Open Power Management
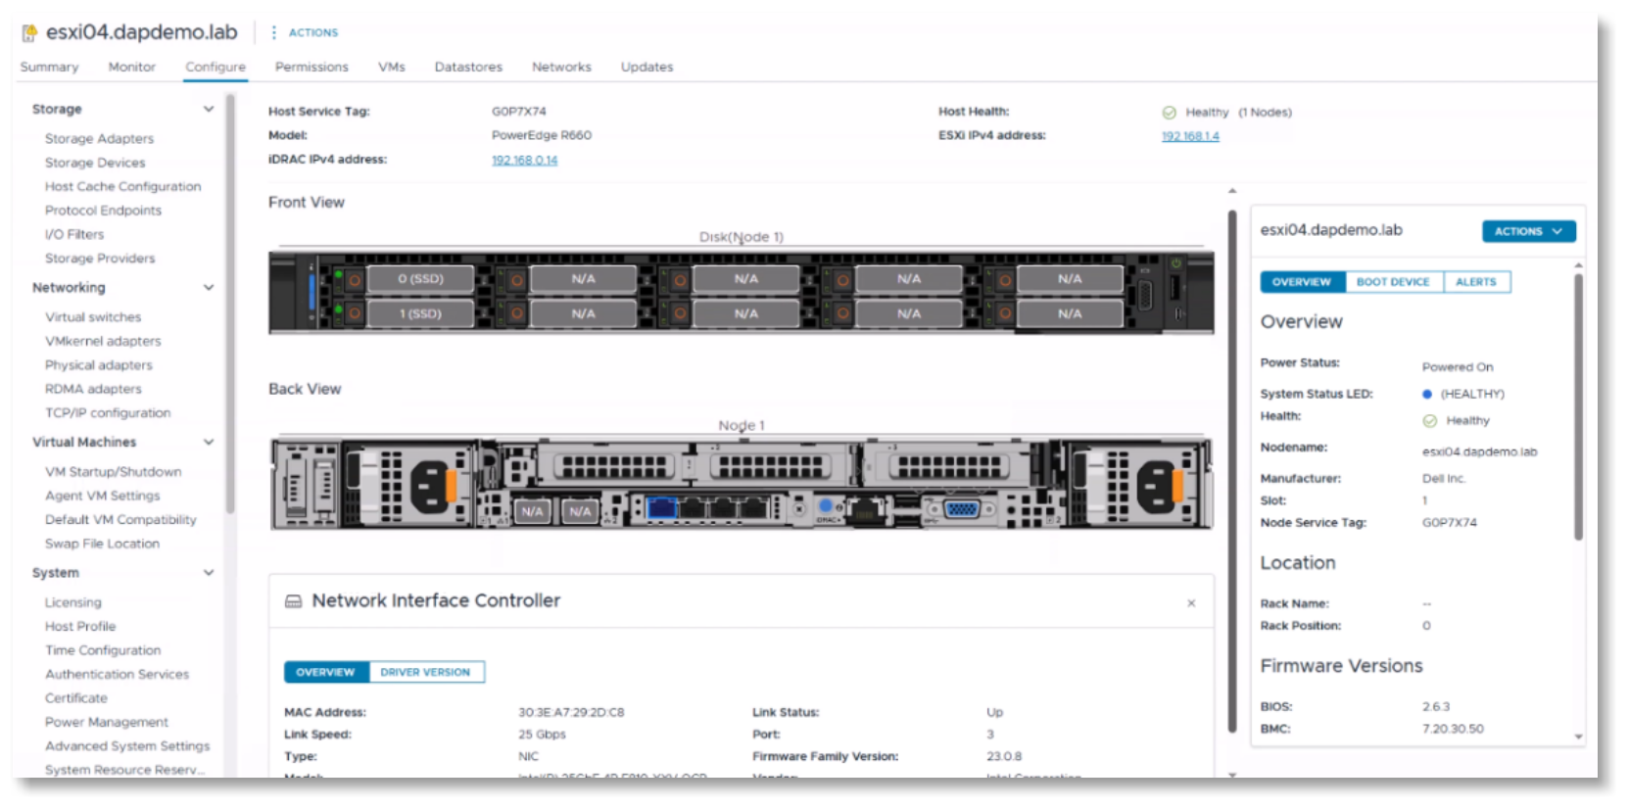1629x808 pixels. pyautogui.click(x=107, y=722)
